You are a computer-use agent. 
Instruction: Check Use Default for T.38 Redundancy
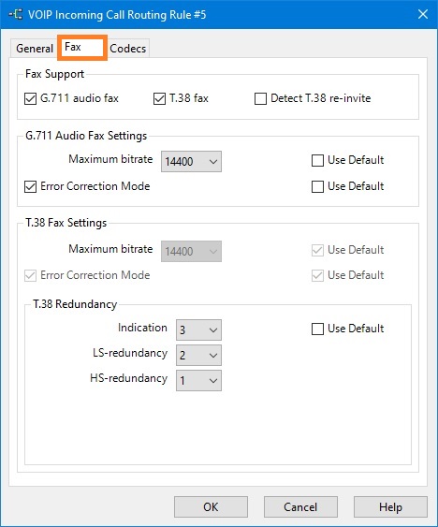pos(317,329)
